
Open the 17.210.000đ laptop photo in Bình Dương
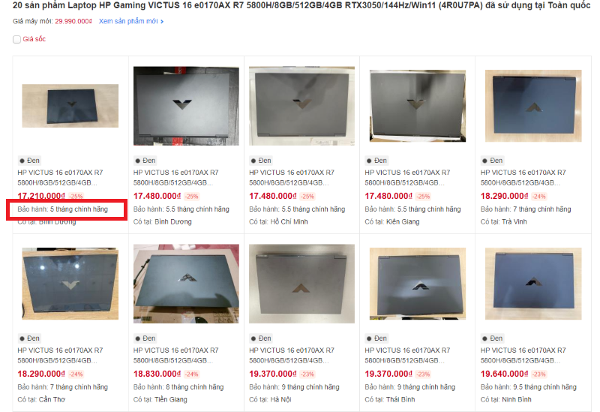70,106
